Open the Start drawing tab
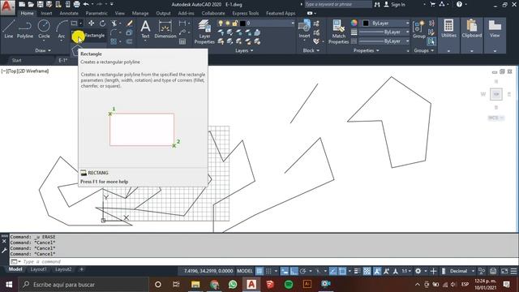The image size is (519, 292). [x=16, y=60]
